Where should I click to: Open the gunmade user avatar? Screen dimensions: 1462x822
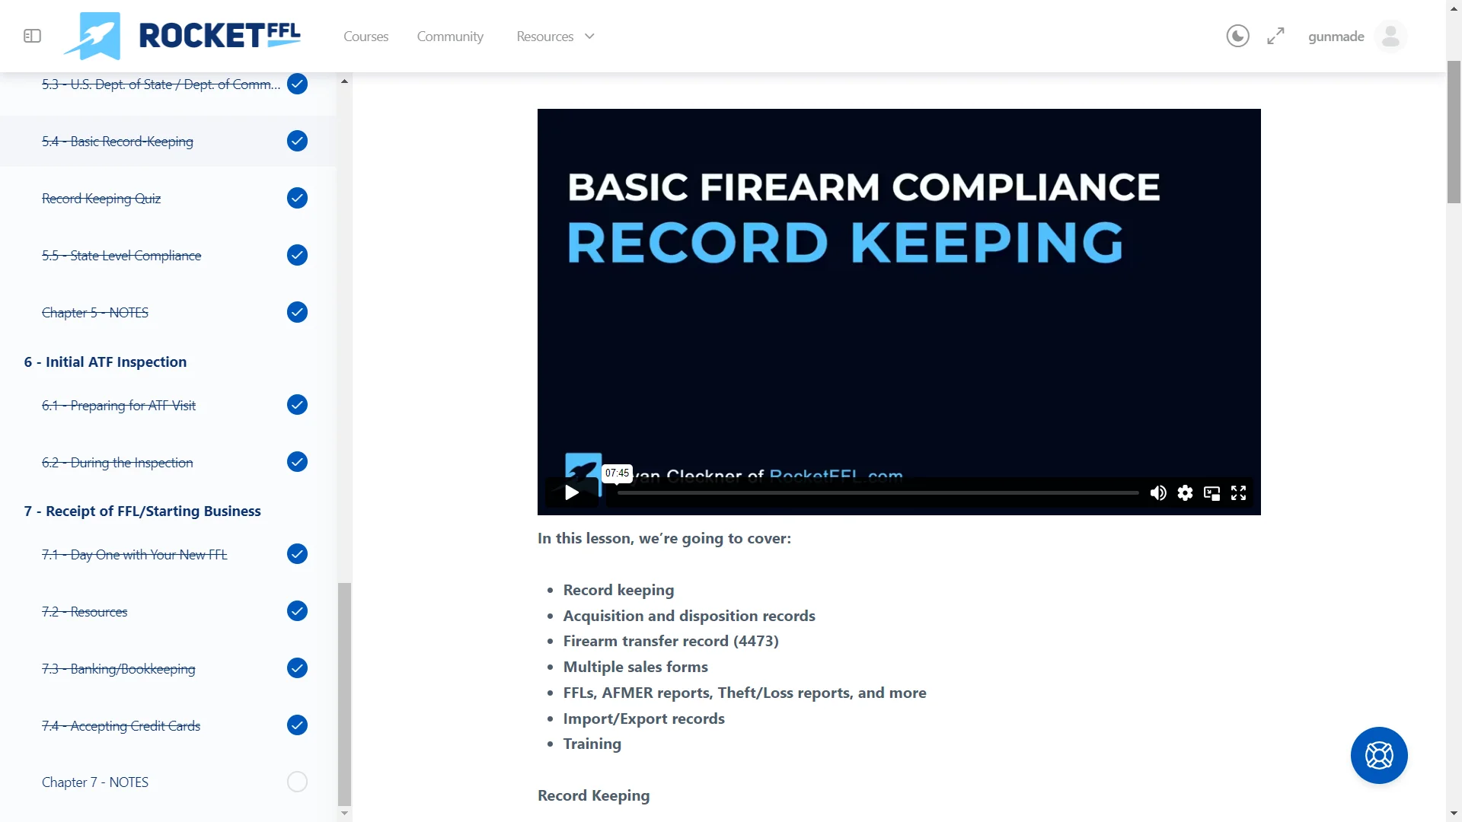[1390, 36]
